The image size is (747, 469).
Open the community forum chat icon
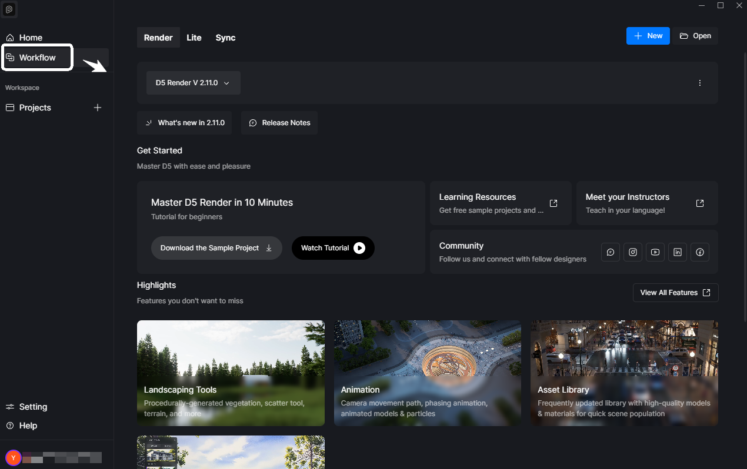(x=611, y=252)
